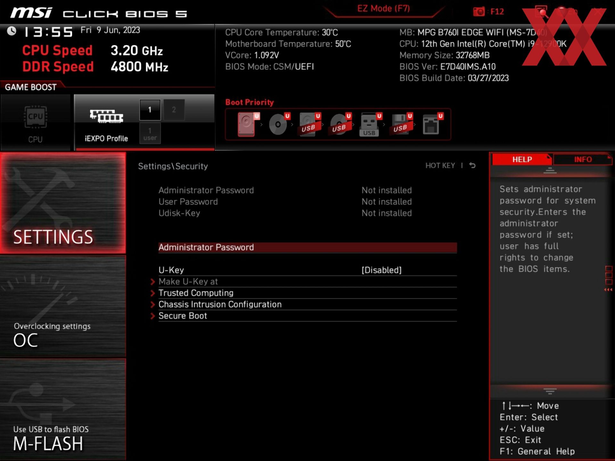Select the USB key boot device icon
615x461 pixels.
click(369, 124)
